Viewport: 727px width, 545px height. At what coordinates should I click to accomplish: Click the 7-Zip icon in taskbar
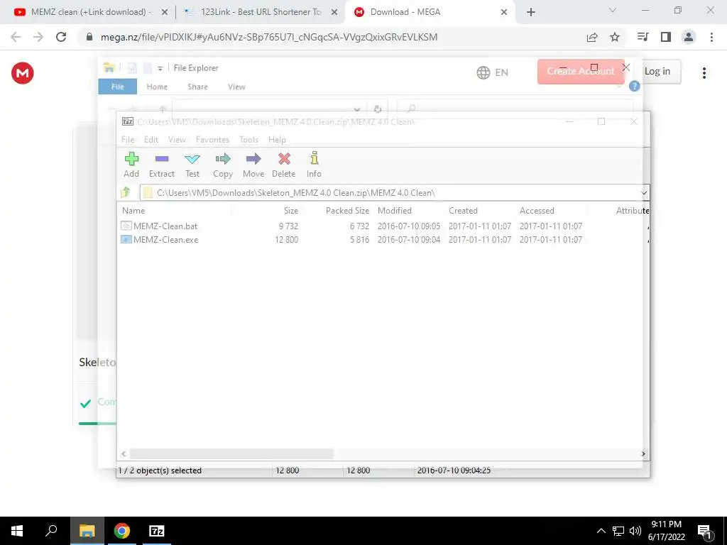(x=157, y=531)
